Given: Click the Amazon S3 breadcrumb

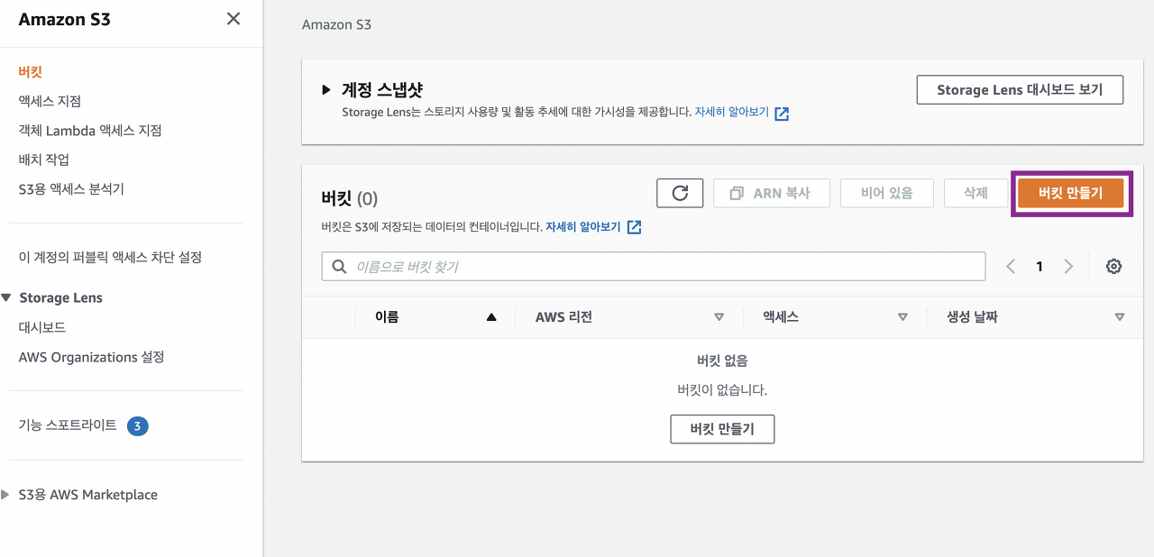Looking at the screenshot, I should click(x=336, y=24).
